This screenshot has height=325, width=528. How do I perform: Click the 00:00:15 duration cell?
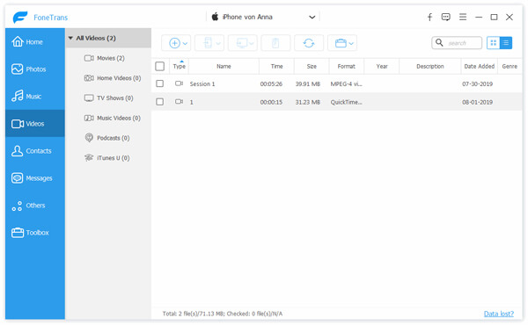[x=271, y=102]
